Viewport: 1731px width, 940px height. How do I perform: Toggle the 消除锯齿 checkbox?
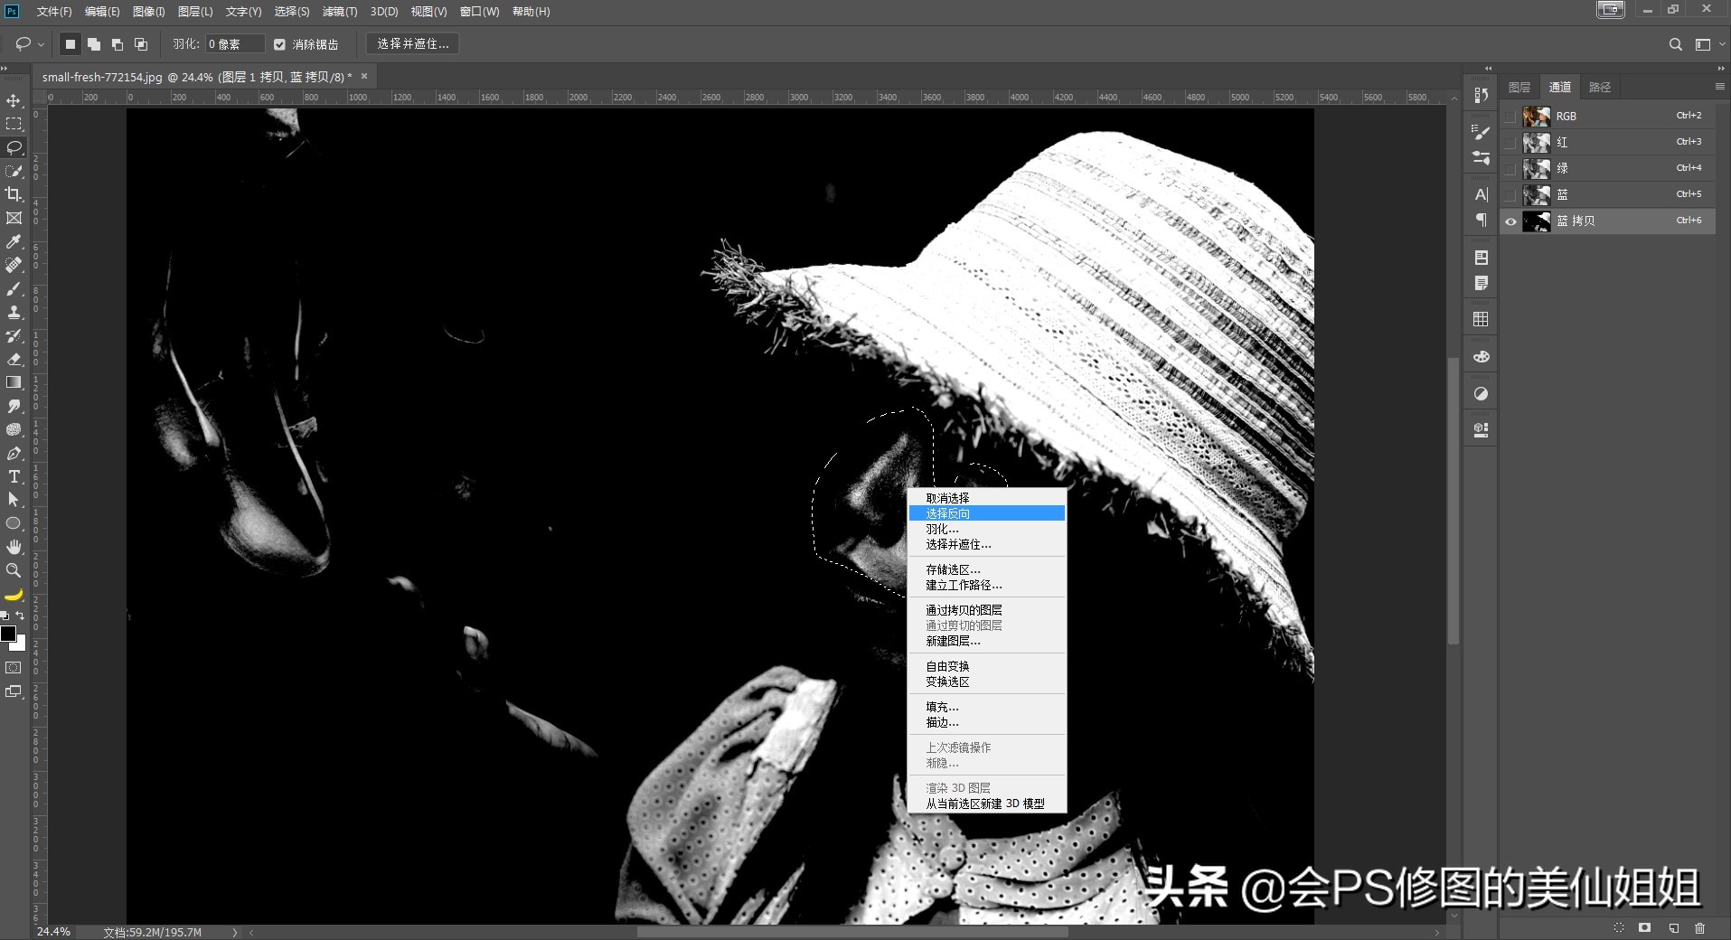(x=280, y=43)
